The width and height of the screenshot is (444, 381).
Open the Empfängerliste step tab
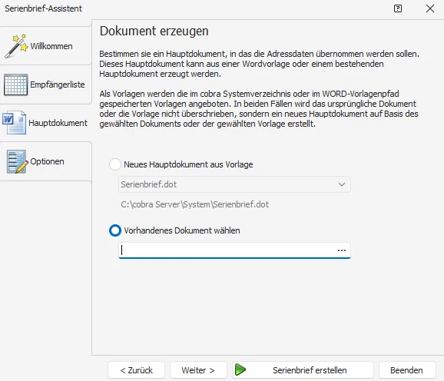(x=45, y=84)
